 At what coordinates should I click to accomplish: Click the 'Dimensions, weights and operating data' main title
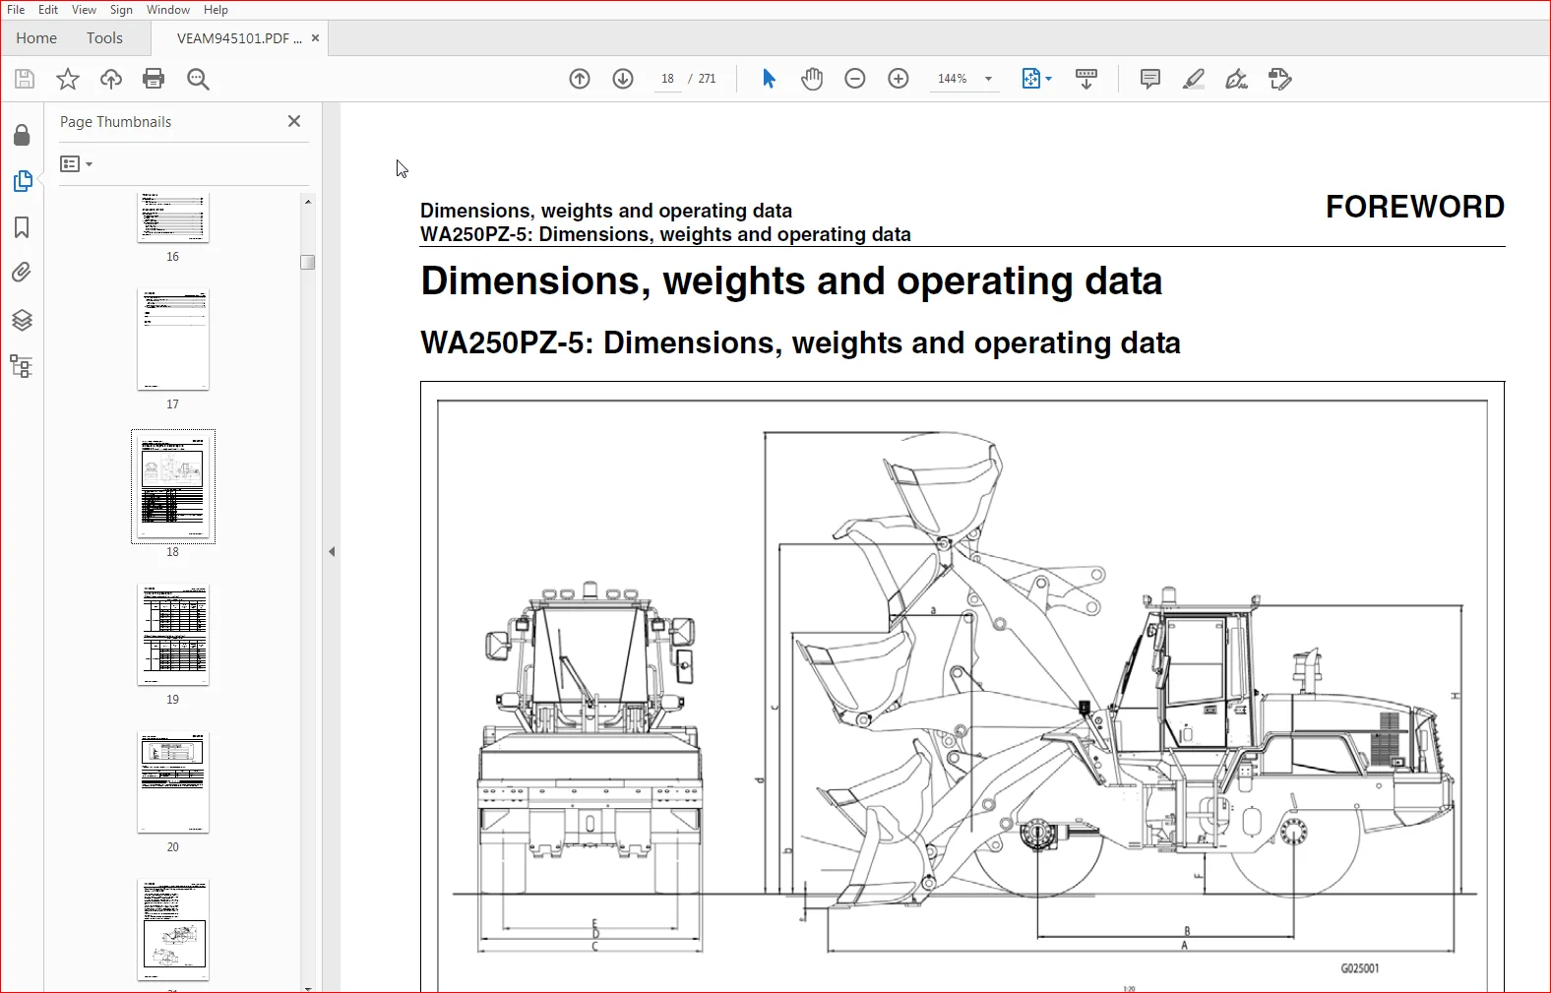tap(791, 281)
